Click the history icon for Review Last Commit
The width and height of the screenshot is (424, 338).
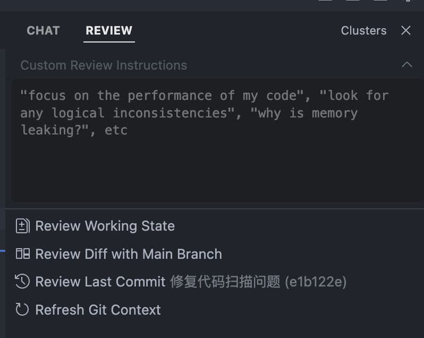tap(22, 282)
